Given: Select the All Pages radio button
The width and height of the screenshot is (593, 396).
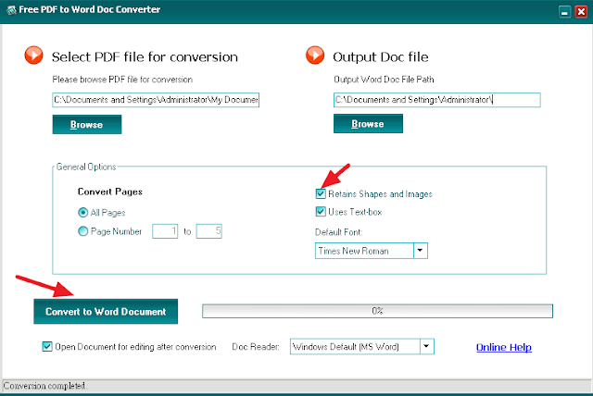Looking at the screenshot, I should point(82,213).
